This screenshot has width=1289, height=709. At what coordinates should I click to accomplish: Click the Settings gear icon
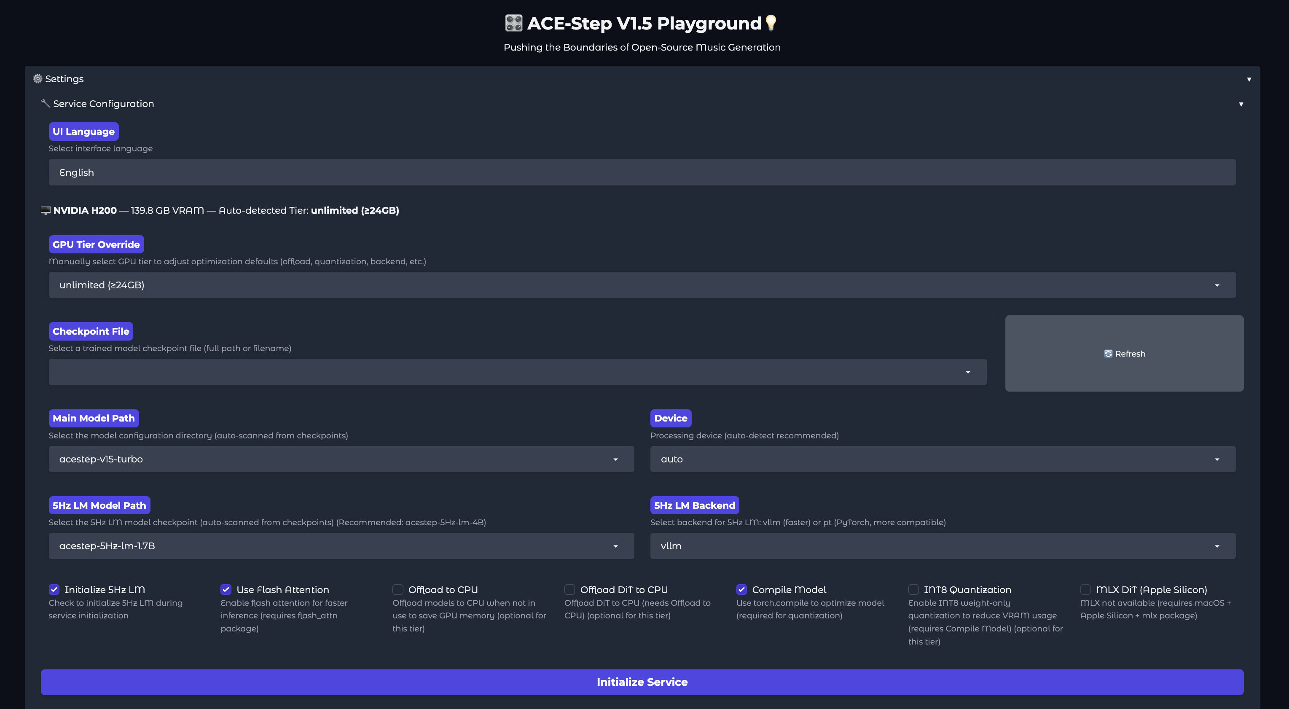[x=38, y=78]
